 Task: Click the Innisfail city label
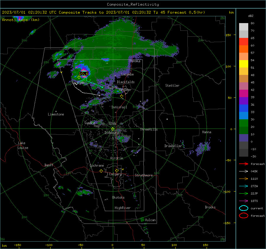119,107
